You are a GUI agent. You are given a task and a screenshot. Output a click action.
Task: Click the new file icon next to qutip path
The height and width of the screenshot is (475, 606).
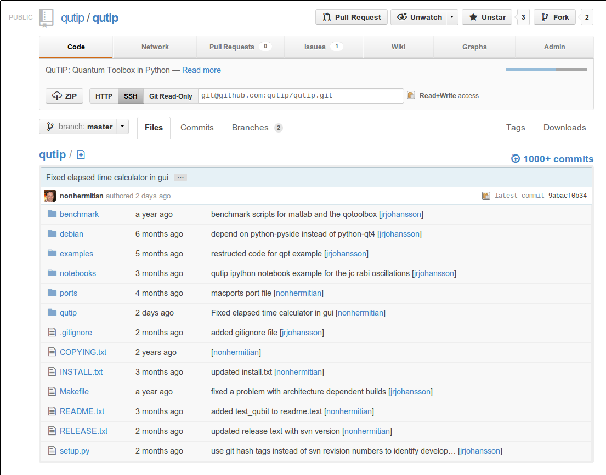pyautogui.click(x=81, y=155)
